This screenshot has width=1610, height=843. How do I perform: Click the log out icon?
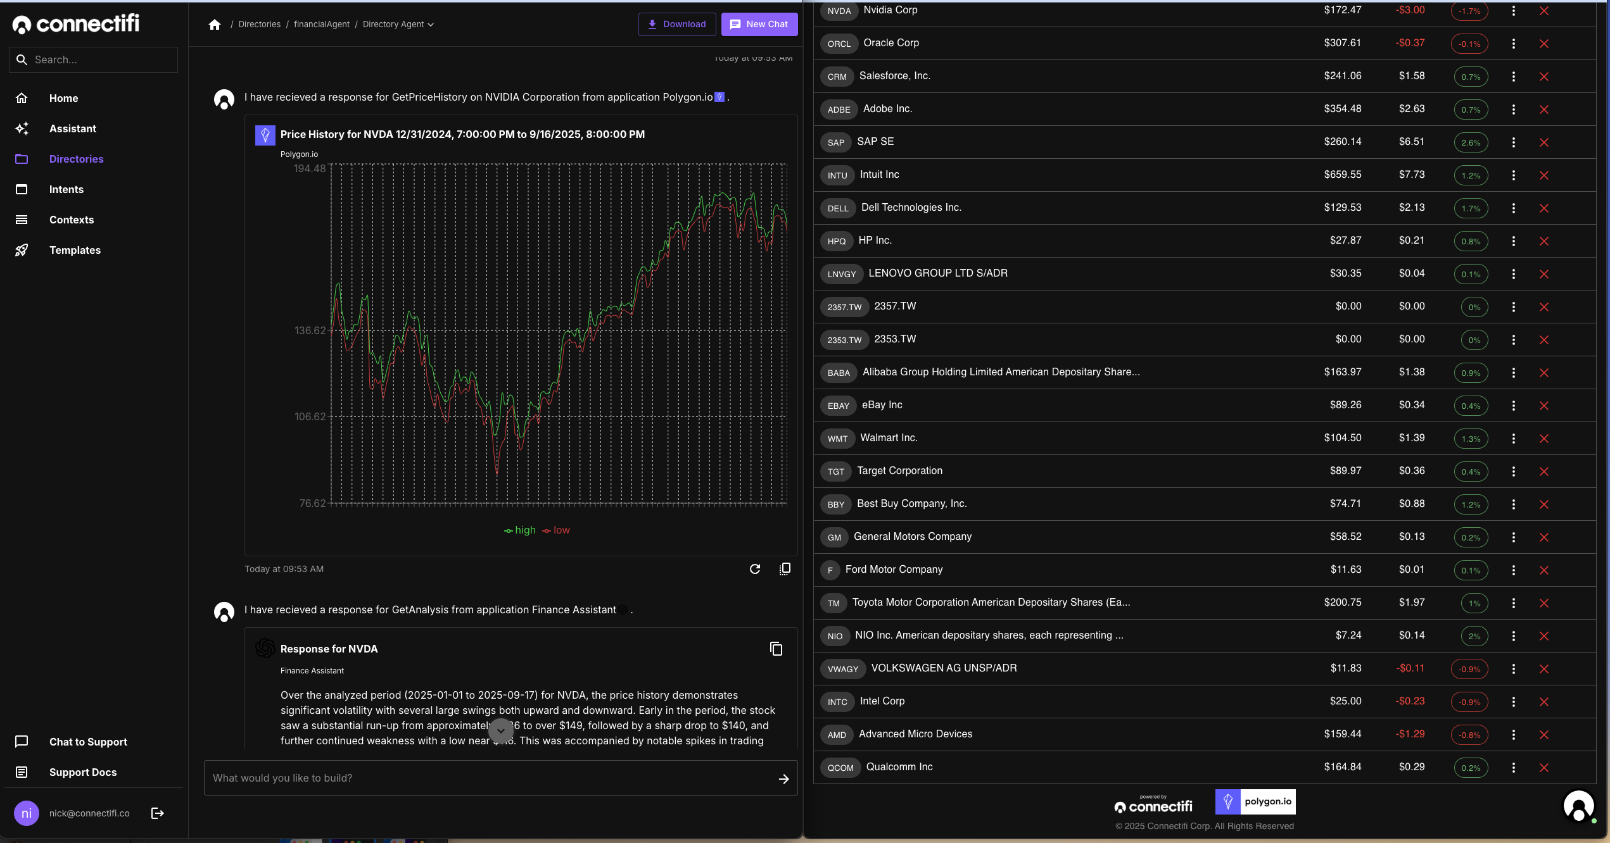click(x=158, y=813)
